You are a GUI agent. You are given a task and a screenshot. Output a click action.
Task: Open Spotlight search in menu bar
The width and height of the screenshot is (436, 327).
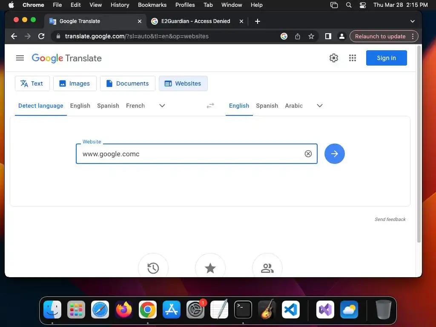pos(348,5)
